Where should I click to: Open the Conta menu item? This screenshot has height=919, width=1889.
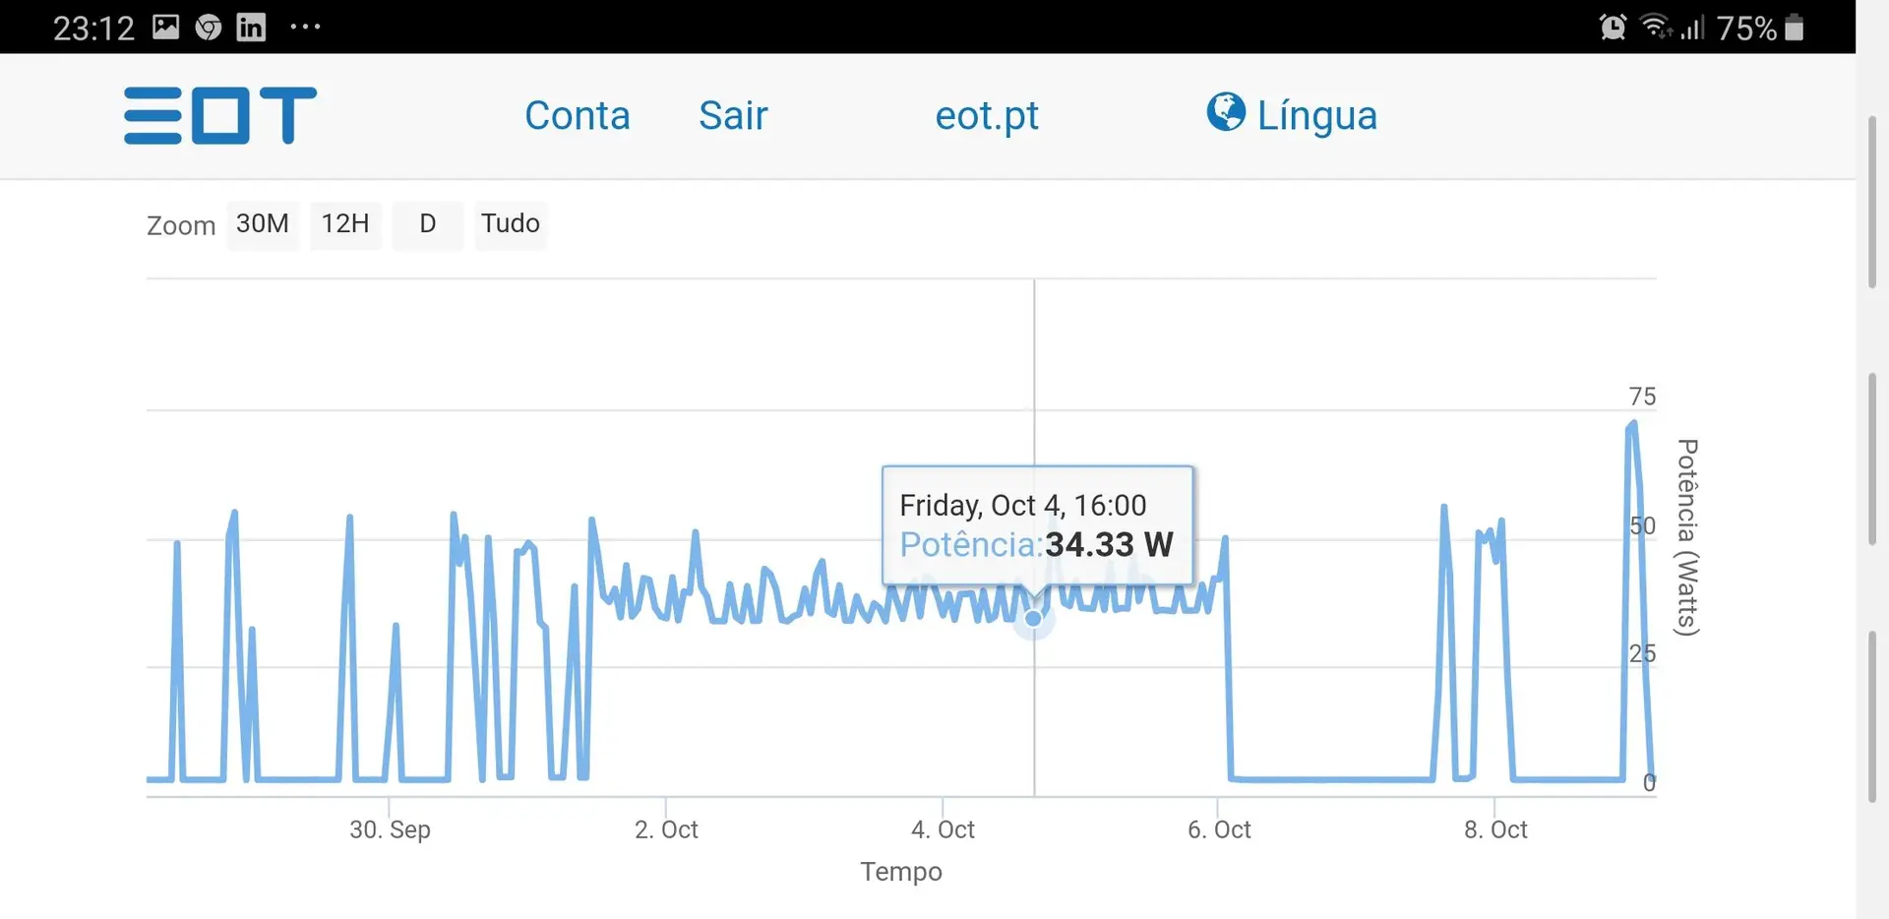[x=578, y=115]
